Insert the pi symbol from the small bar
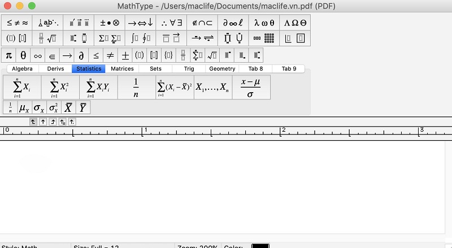The image size is (452, 248). click(8, 55)
